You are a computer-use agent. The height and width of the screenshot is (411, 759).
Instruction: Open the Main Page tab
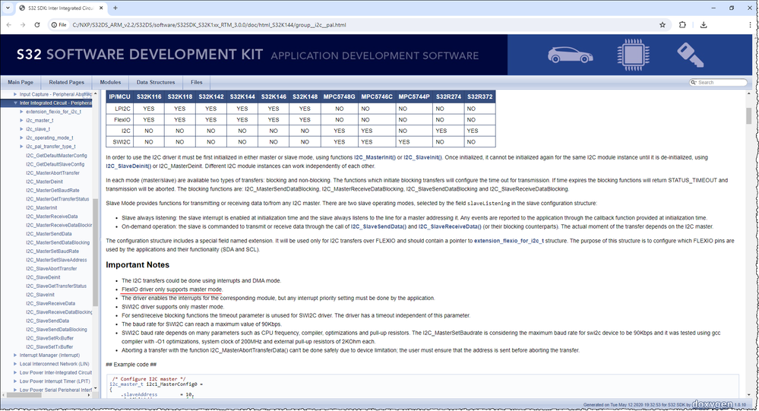tap(21, 82)
